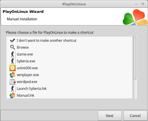Click the Next button
This screenshot has height=121, width=148.
pyautogui.click(x=110, y=116)
